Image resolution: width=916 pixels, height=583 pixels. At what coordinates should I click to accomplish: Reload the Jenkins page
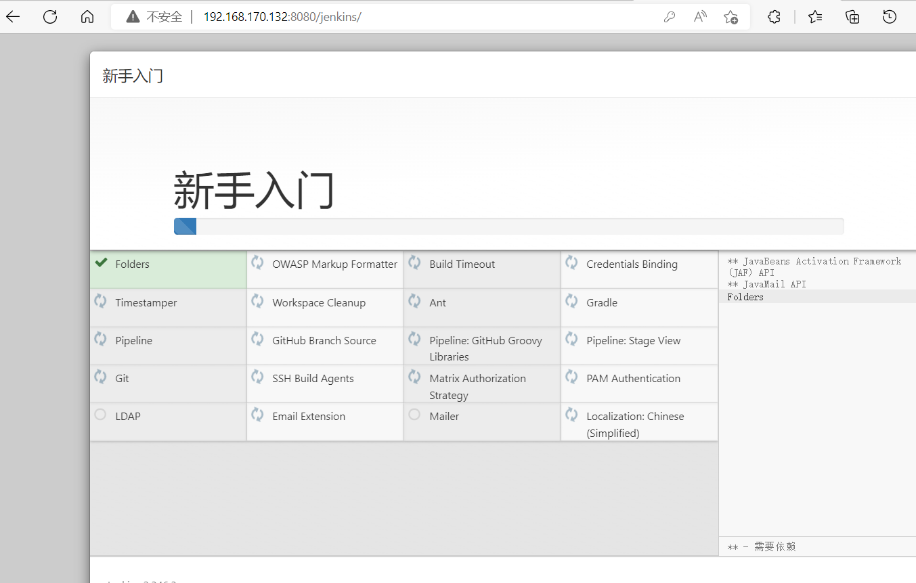coord(50,17)
